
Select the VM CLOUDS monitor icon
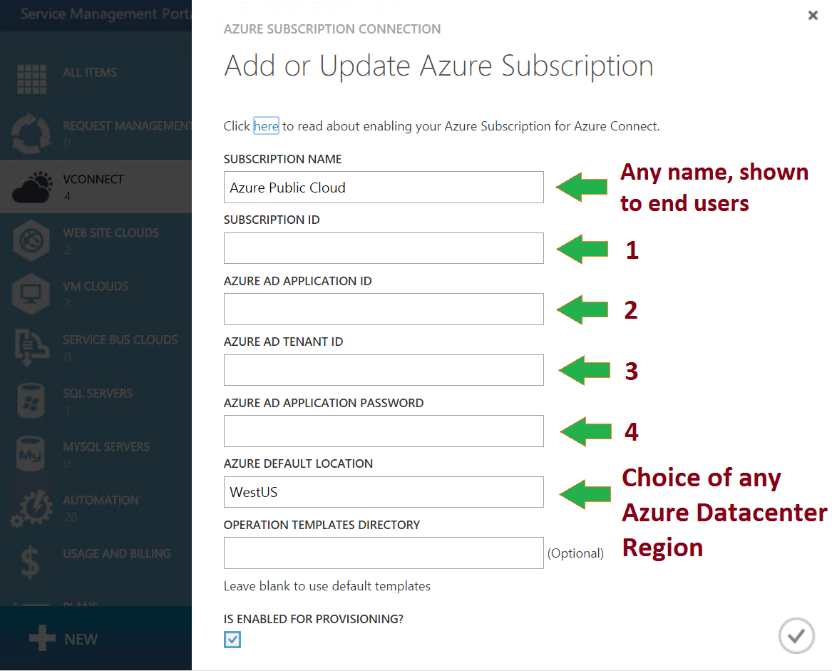31,294
